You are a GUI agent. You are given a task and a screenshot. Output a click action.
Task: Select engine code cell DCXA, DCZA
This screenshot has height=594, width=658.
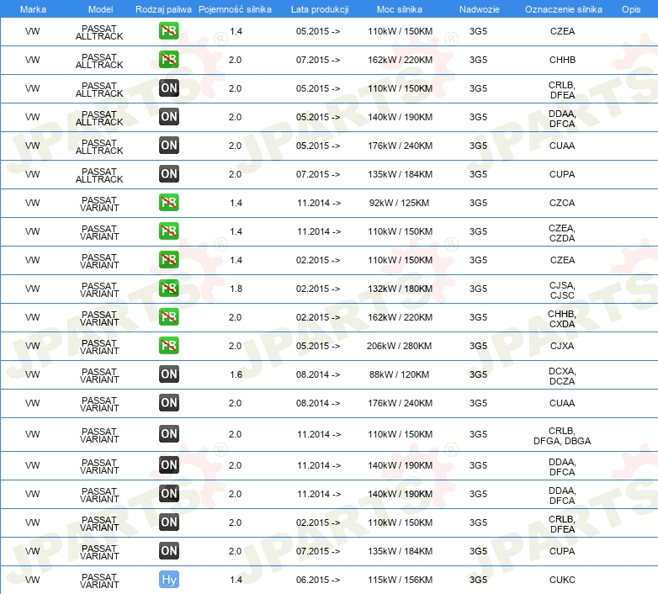click(562, 376)
